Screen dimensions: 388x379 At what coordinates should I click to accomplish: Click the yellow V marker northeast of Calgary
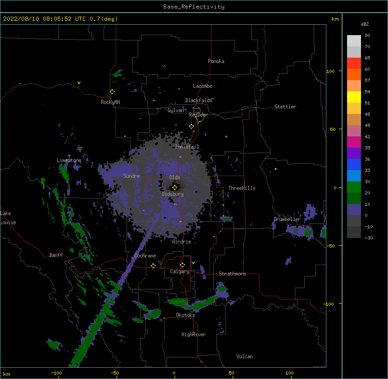(x=193, y=263)
